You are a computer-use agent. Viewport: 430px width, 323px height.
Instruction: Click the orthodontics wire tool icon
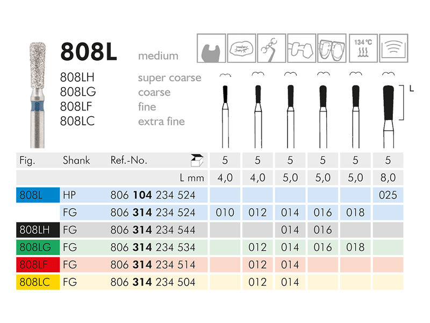click(x=271, y=48)
